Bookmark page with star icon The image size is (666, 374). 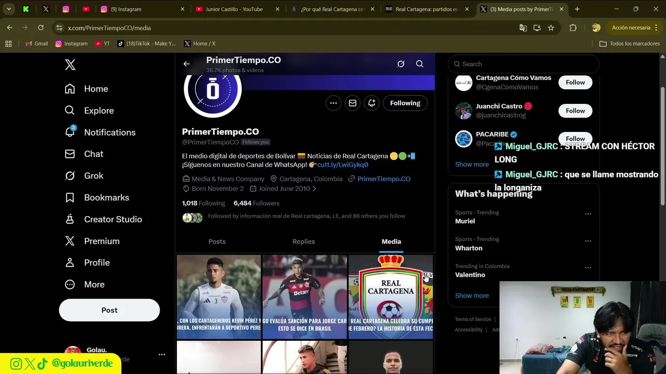pyautogui.click(x=551, y=28)
